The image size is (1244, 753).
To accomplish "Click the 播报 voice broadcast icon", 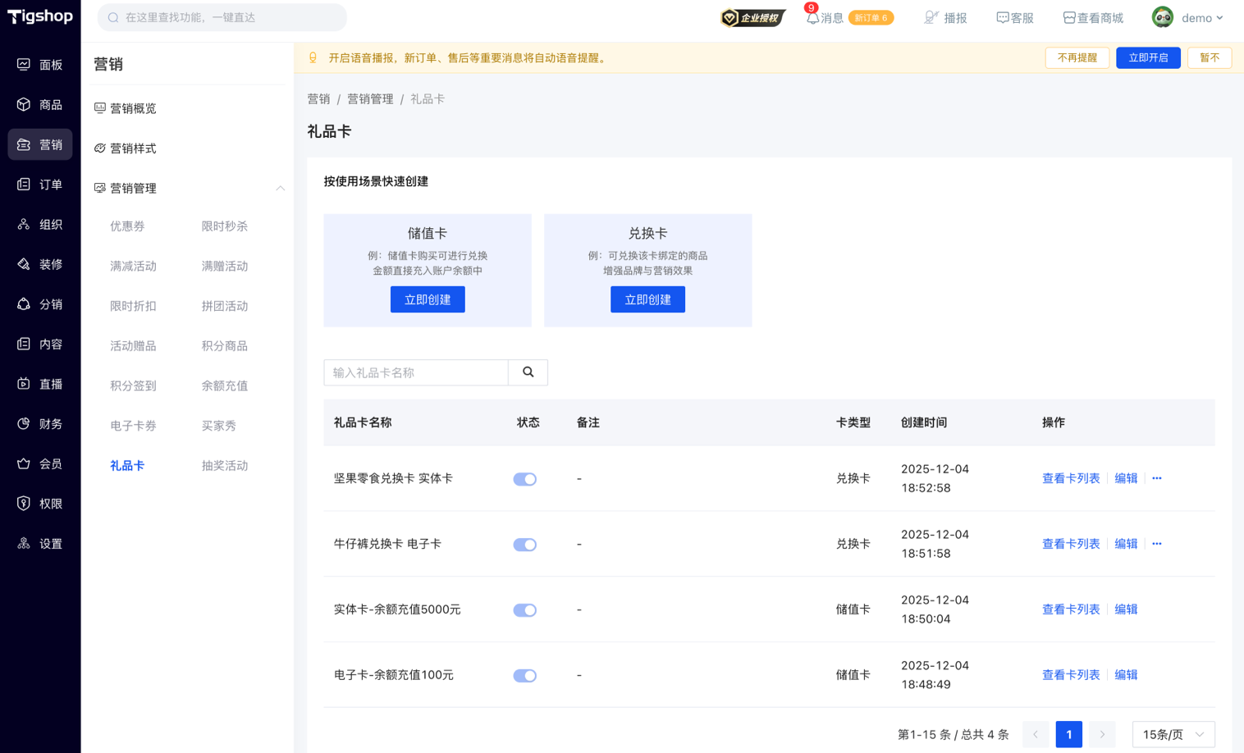I will (x=931, y=17).
